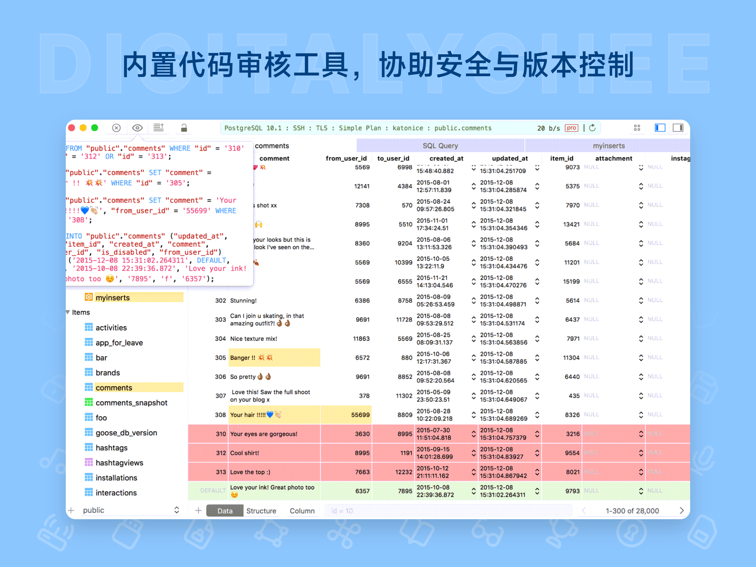Click the plus icon next to public schema
The height and width of the screenshot is (567, 756).
71,510
